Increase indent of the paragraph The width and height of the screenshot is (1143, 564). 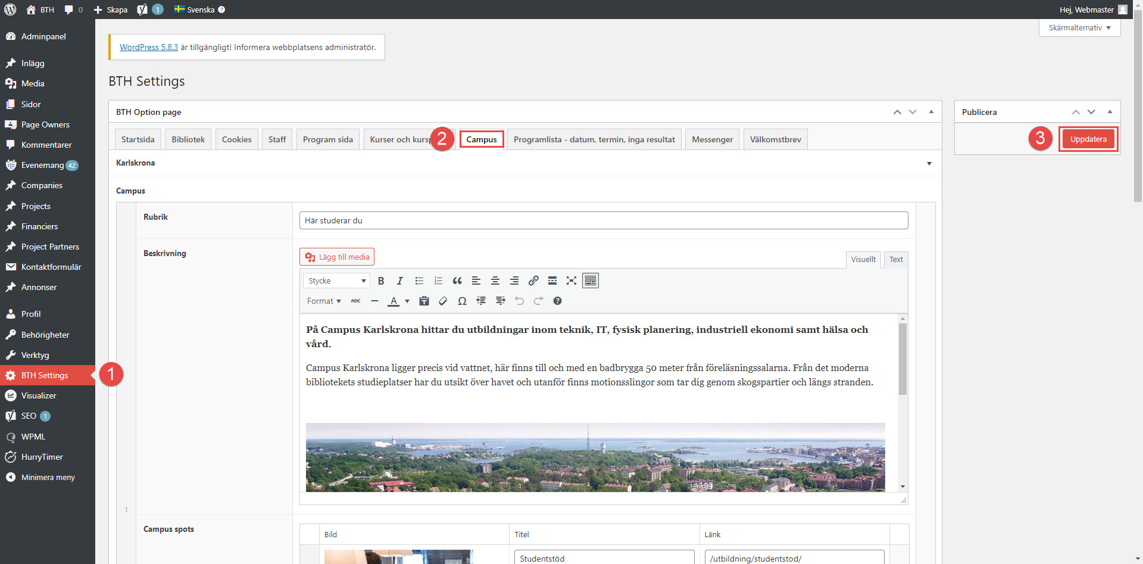pos(500,301)
